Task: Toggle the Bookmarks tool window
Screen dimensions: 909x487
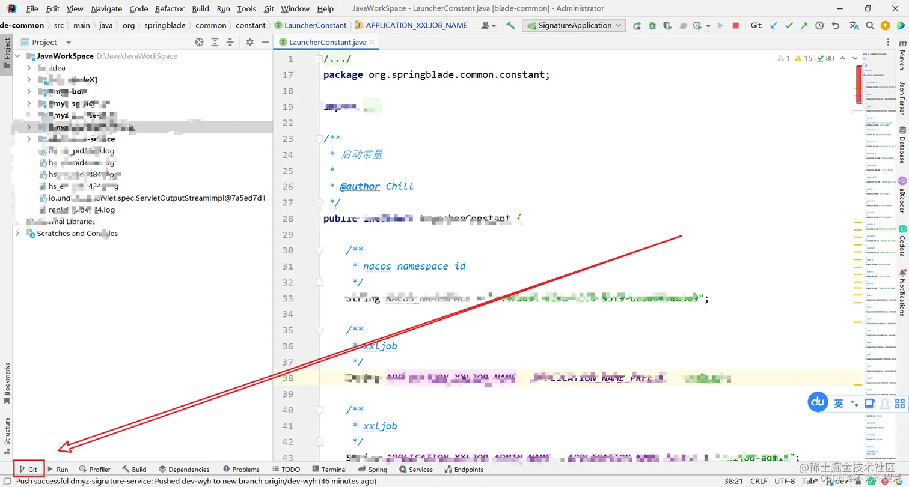Action: (x=7, y=384)
